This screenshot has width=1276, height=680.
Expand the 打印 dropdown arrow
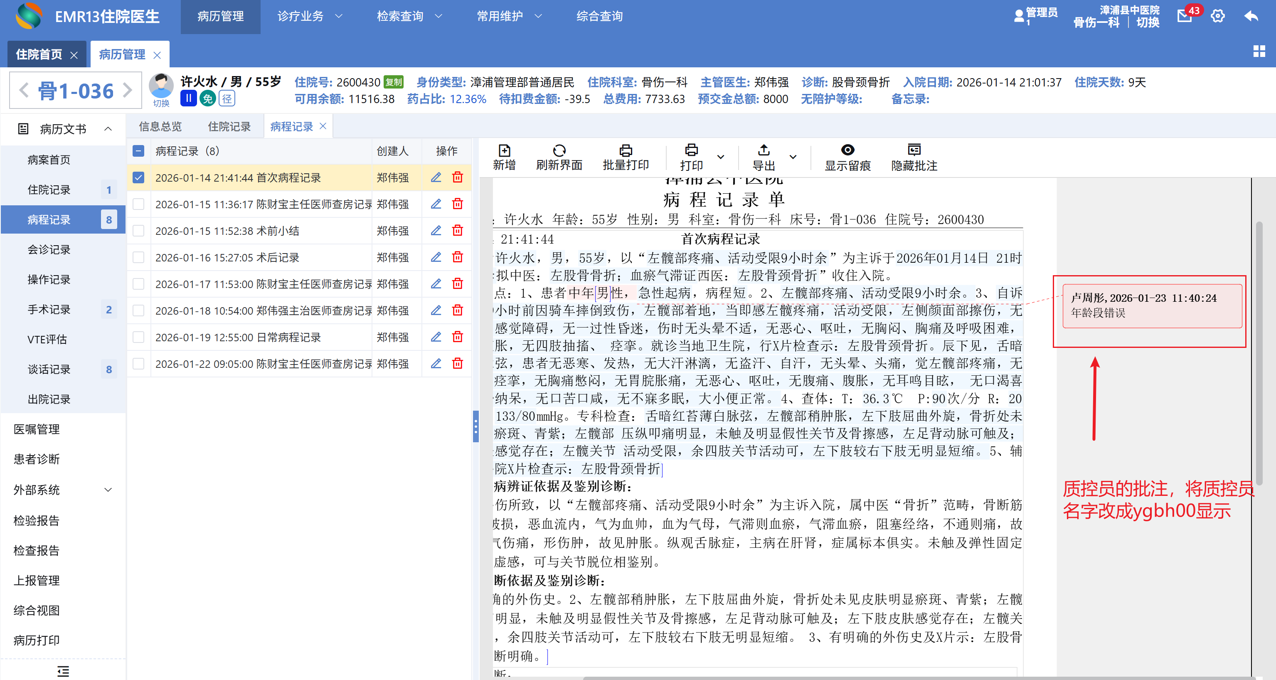[x=720, y=157]
